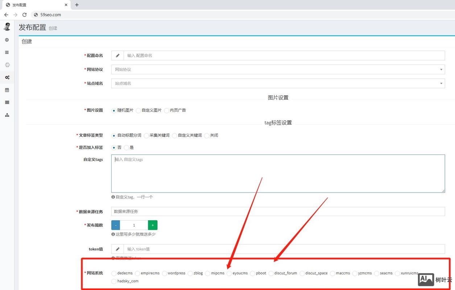Open the 数据来源任务 selector
The height and width of the screenshot is (290, 455).
278,211
